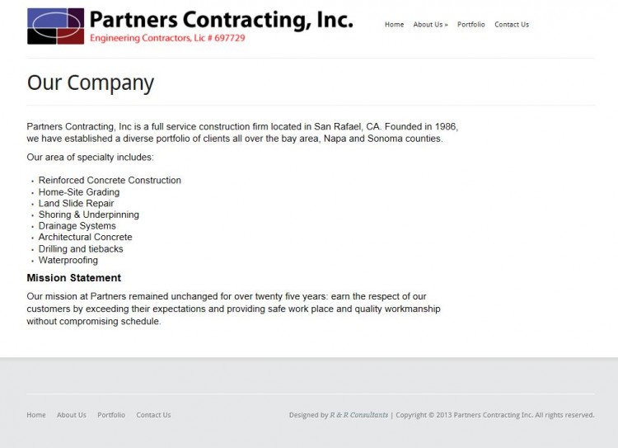The width and height of the screenshot is (618, 448).
Task: Go to Contact Us in the header menu
Action: pos(512,25)
